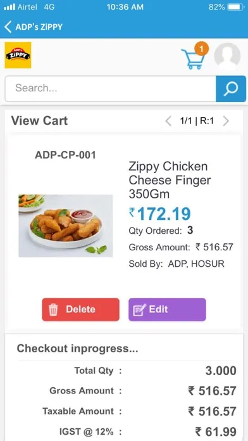248x441 pixels.
Task: Click the magnifier search button
Action: point(231,89)
